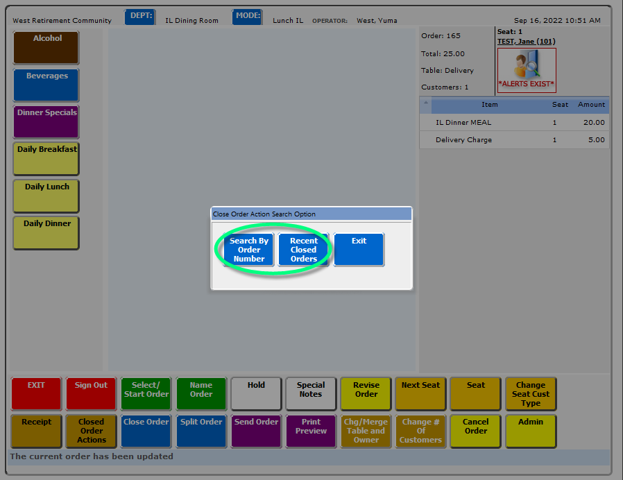Image resolution: width=623 pixels, height=480 pixels.
Task: Exit the Close Order search dialog
Action: point(359,250)
